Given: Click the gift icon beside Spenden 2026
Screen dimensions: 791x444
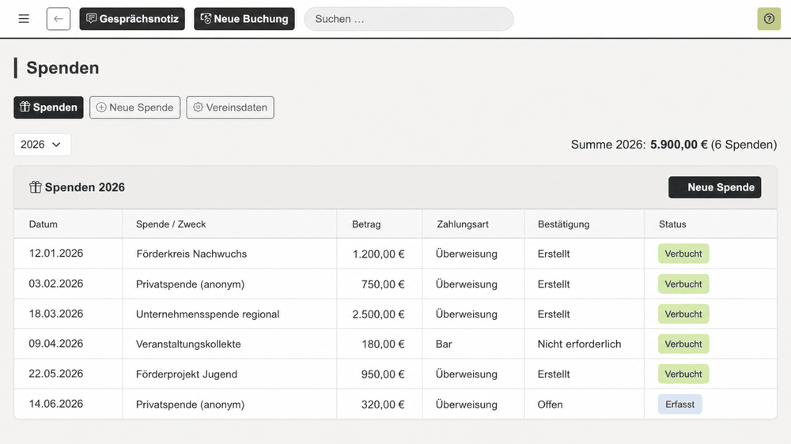Looking at the screenshot, I should coord(35,187).
